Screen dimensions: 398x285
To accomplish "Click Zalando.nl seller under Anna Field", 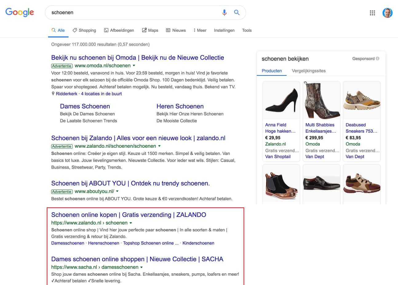I will coord(275,144).
